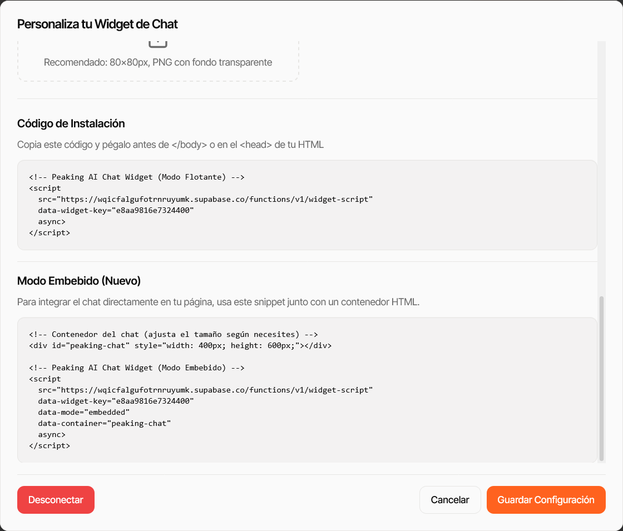
Task: Click the div id="peaking-chat" line
Action: 180,345
